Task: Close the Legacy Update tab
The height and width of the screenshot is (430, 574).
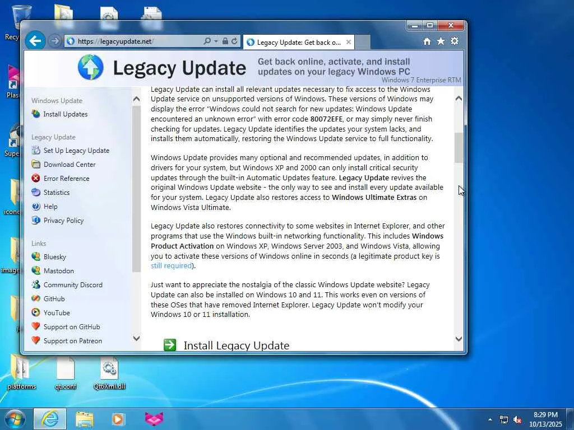Action: pyautogui.click(x=349, y=42)
